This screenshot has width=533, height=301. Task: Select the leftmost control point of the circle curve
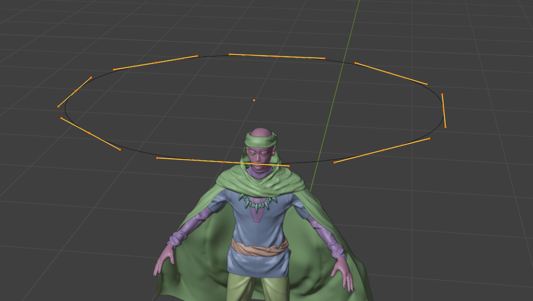pos(75,91)
